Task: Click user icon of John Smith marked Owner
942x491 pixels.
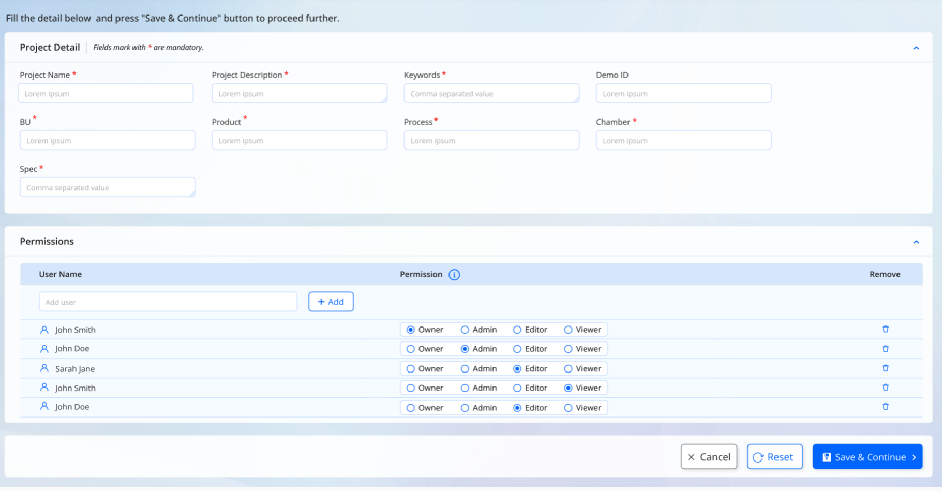Action: click(44, 330)
